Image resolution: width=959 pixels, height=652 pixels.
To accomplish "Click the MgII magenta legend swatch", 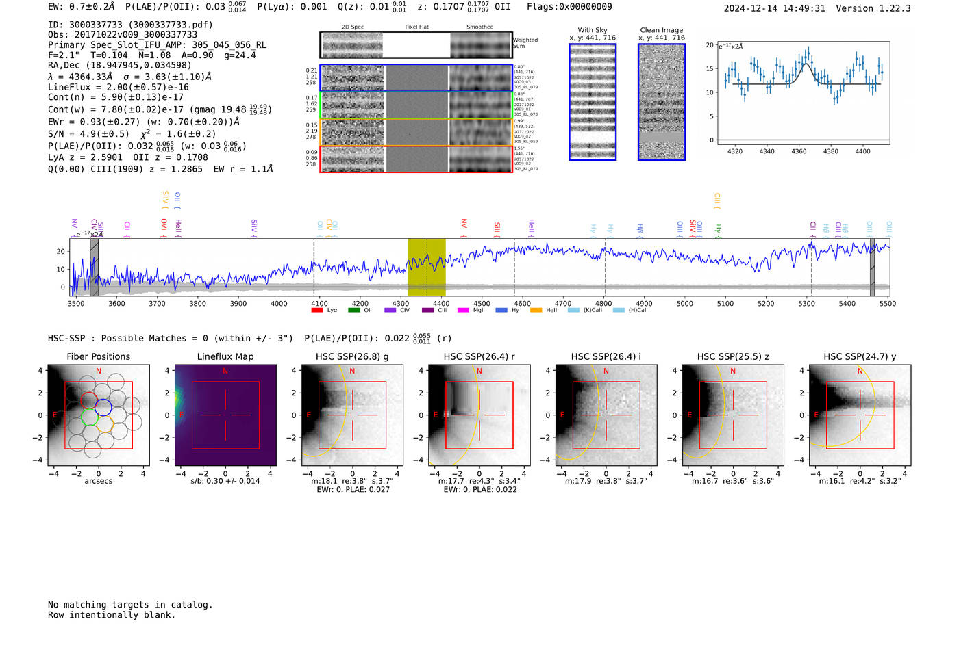I will click(x=462, y=310).
